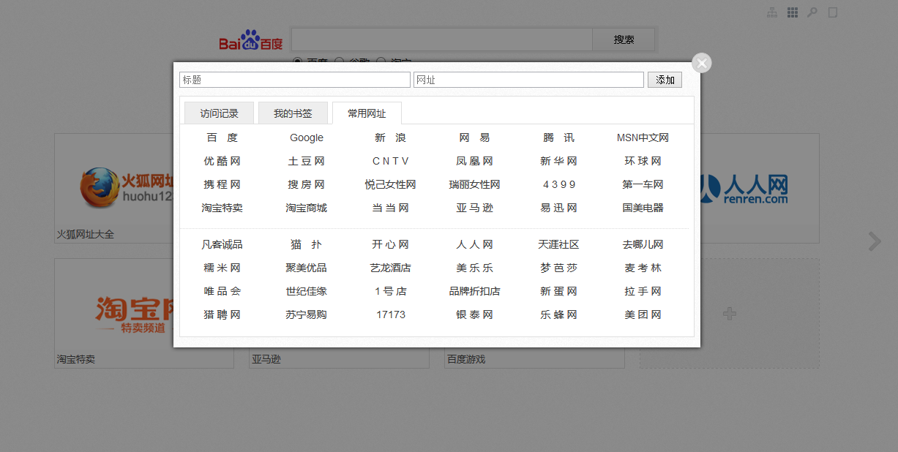Open the 17173 link
The width and height of the screenshot is (898, 452).
click(391, 314)
